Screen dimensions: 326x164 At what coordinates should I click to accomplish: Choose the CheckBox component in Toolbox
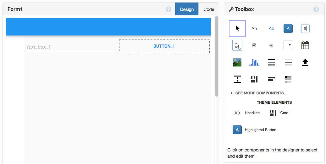[254, 45]
